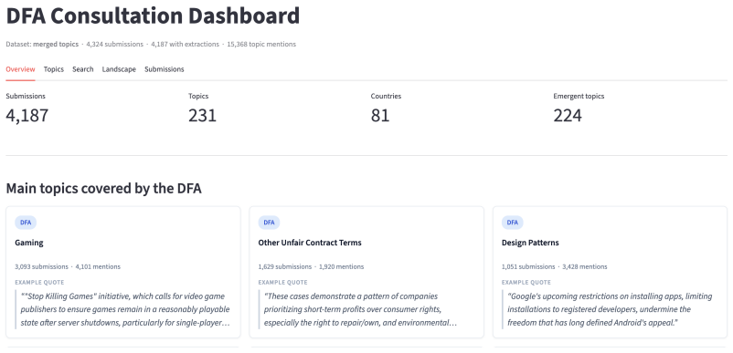
Task: Click the Submissions metric label above 4,187
Action: coord(26,96)
